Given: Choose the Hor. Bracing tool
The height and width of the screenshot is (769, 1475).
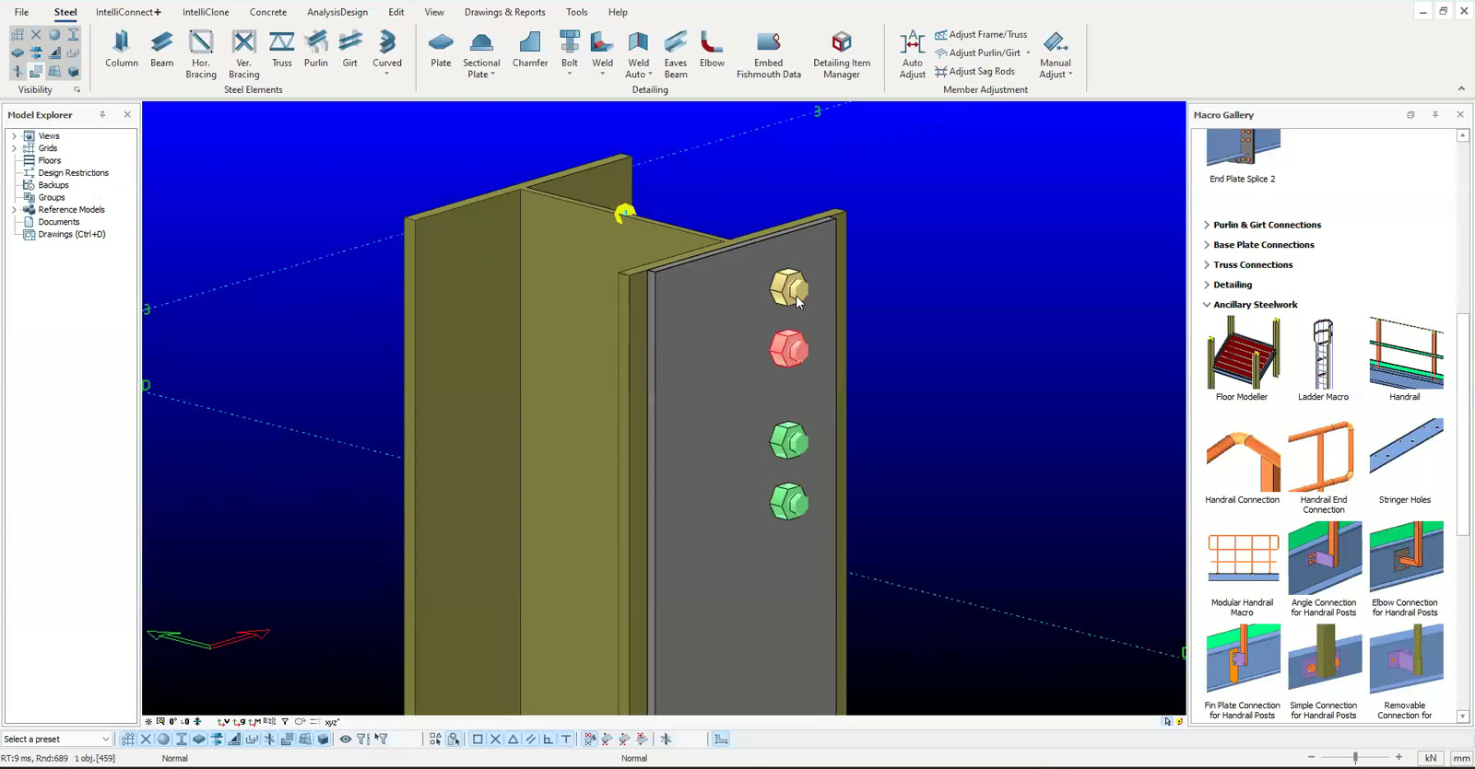Looking at the screenshot, I should tap(201, 55).
